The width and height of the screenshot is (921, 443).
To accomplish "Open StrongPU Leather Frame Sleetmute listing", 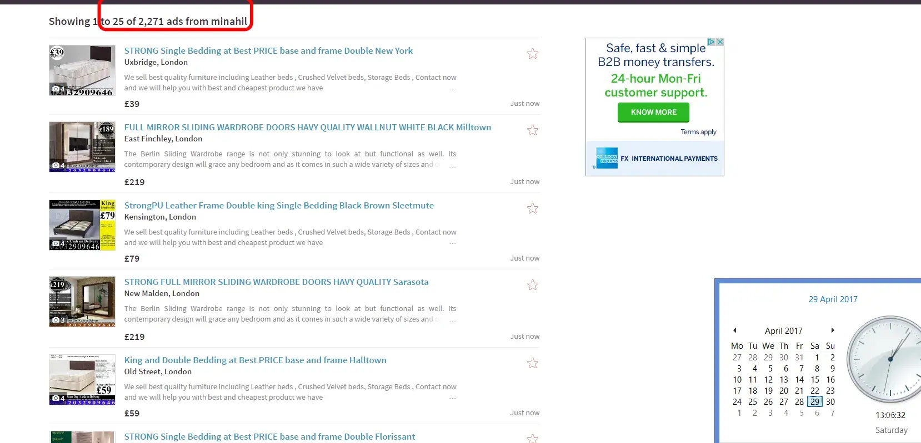I will click(x=279, y=205).
